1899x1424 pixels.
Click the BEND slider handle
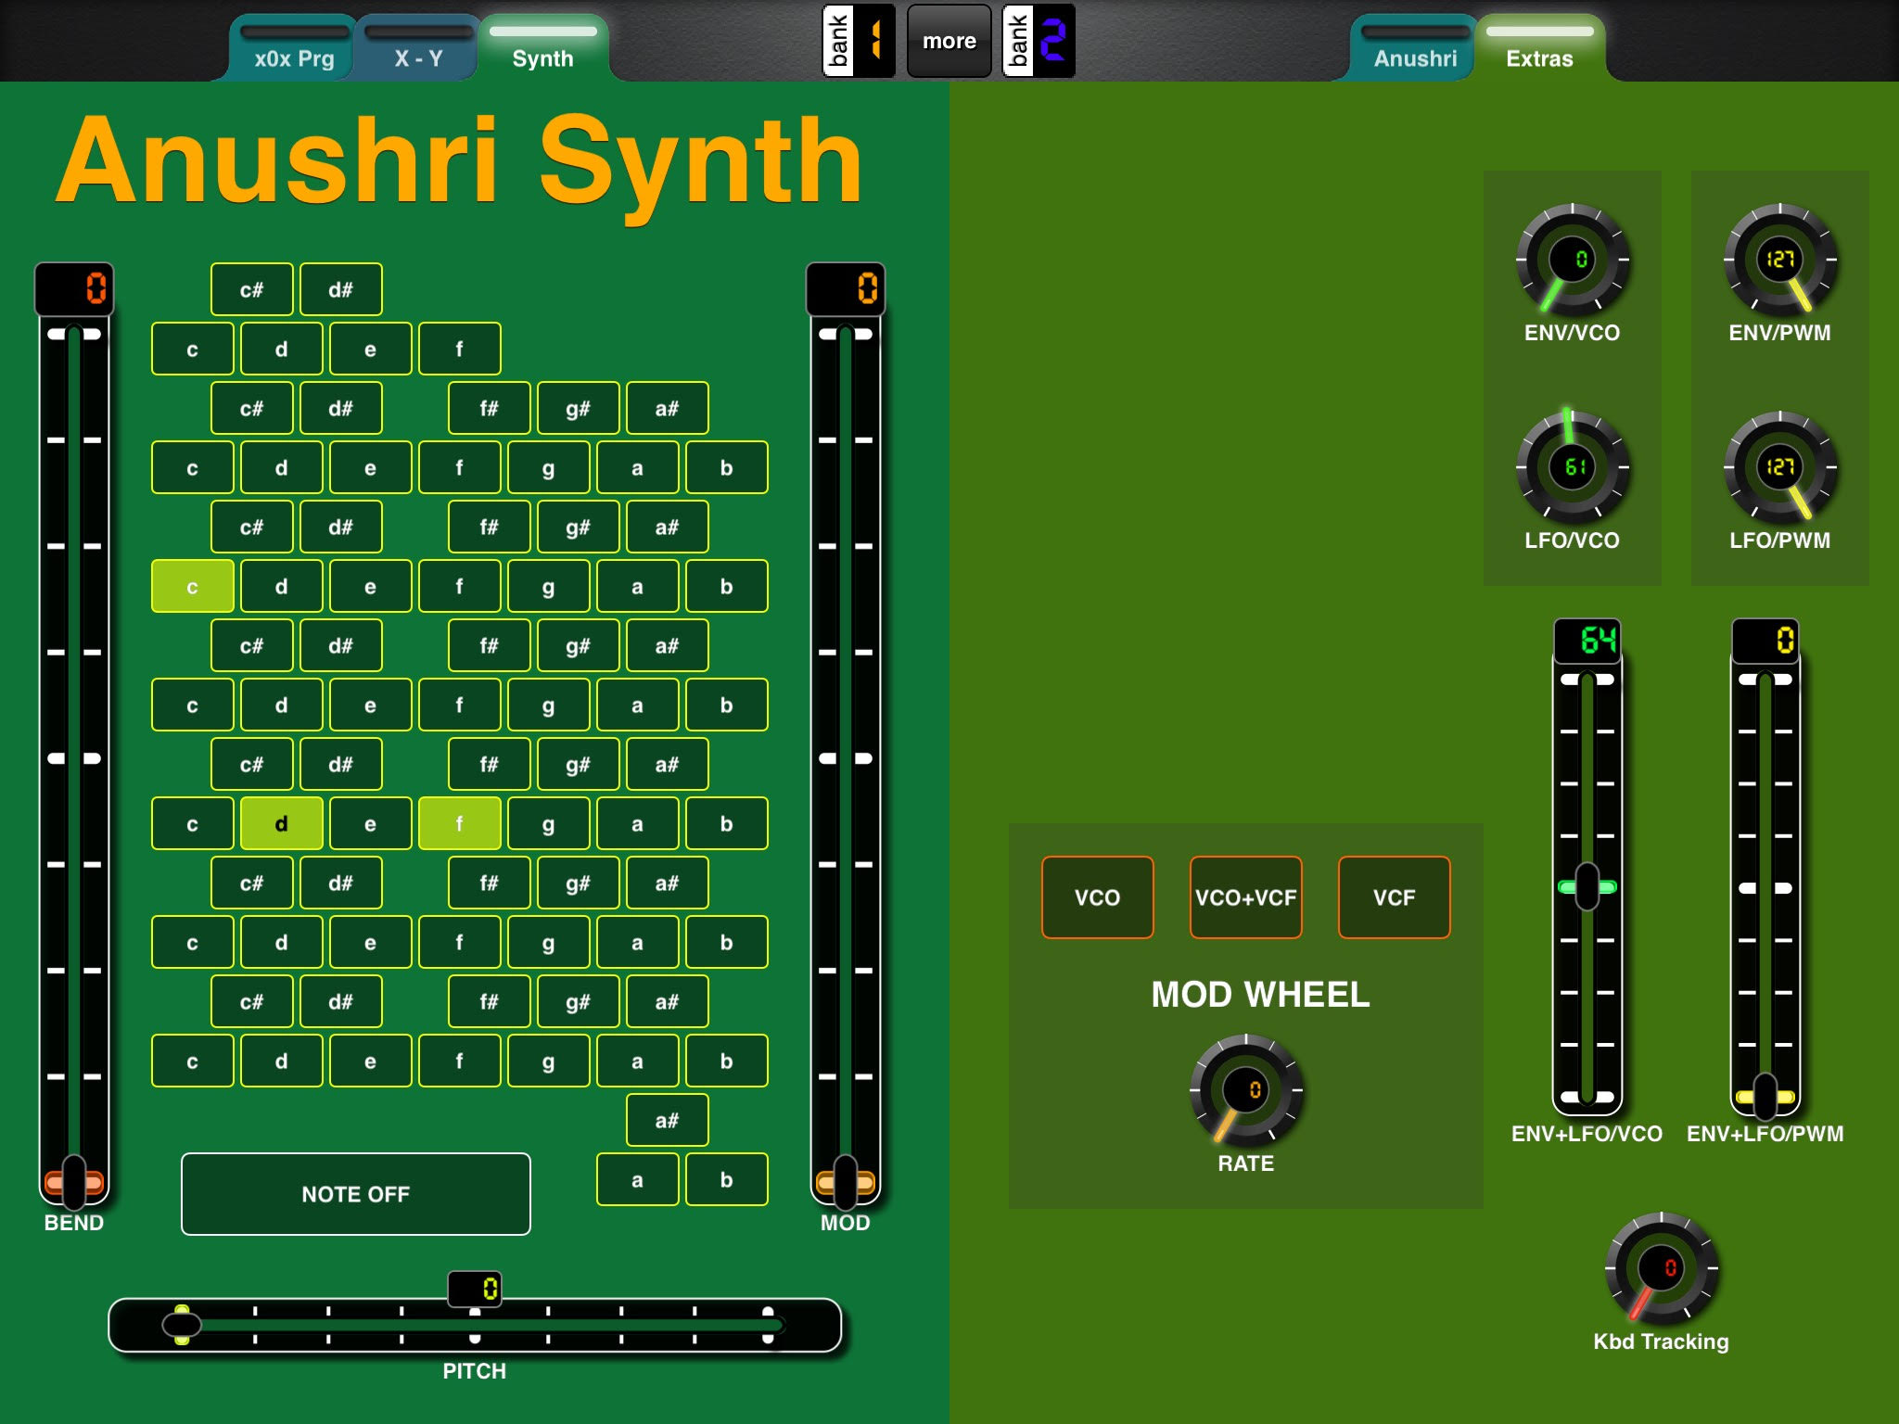coord(74,1183)
